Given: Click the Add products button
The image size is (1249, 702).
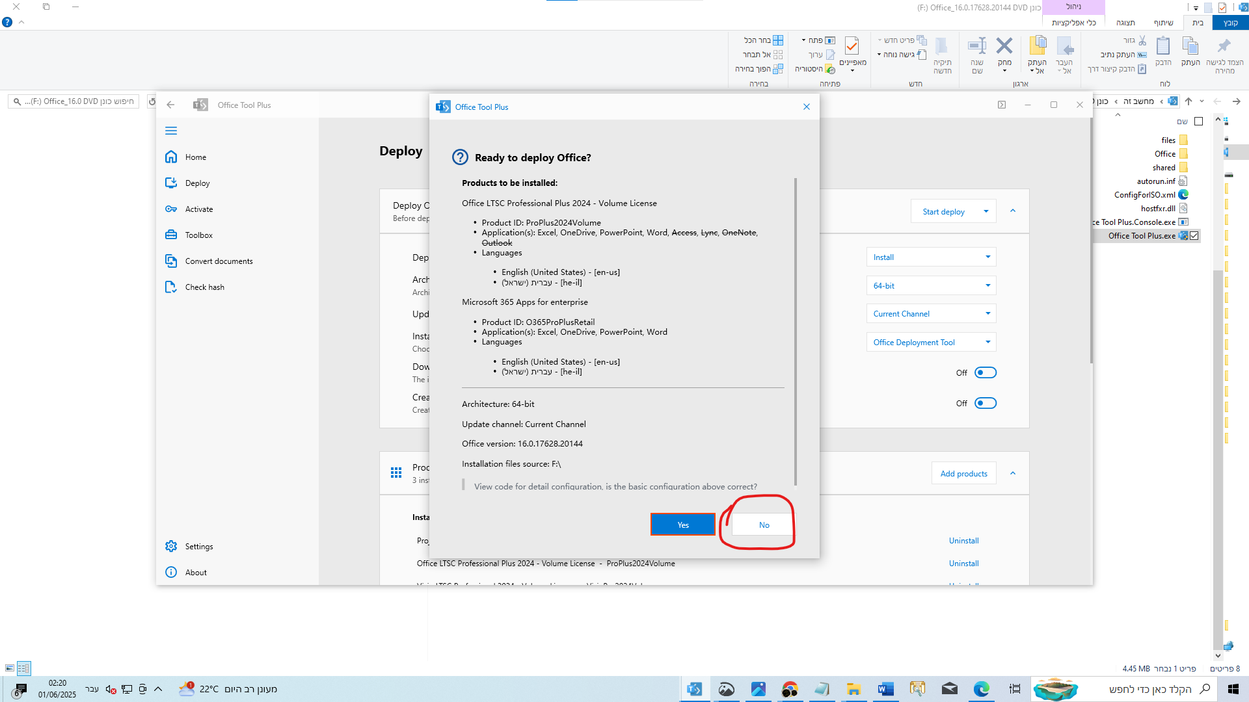Looking at the screenshot, I should pyautogui.click(x=963, y=473).
